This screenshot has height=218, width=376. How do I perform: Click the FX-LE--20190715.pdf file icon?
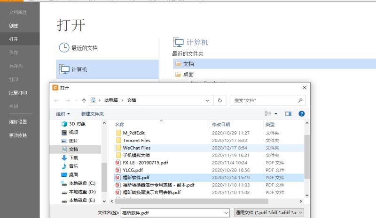click(118, 163)
